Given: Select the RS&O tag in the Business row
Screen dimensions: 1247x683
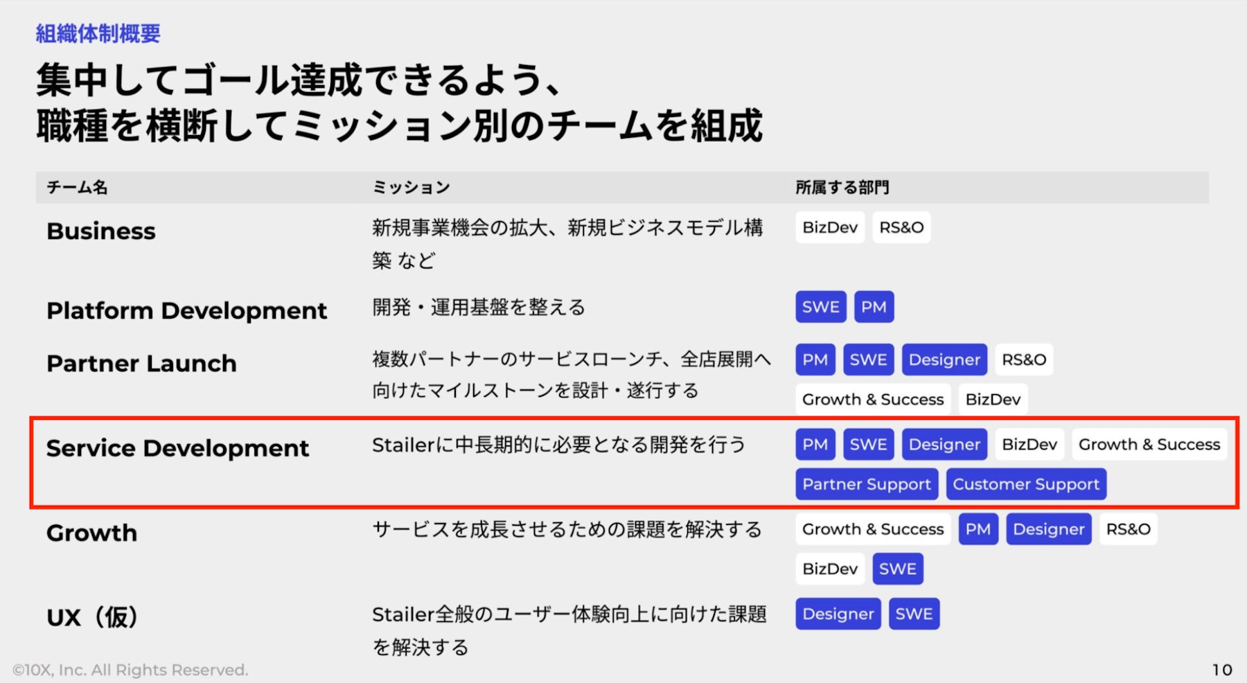Looking at the screenshot, I should (901, 227).
